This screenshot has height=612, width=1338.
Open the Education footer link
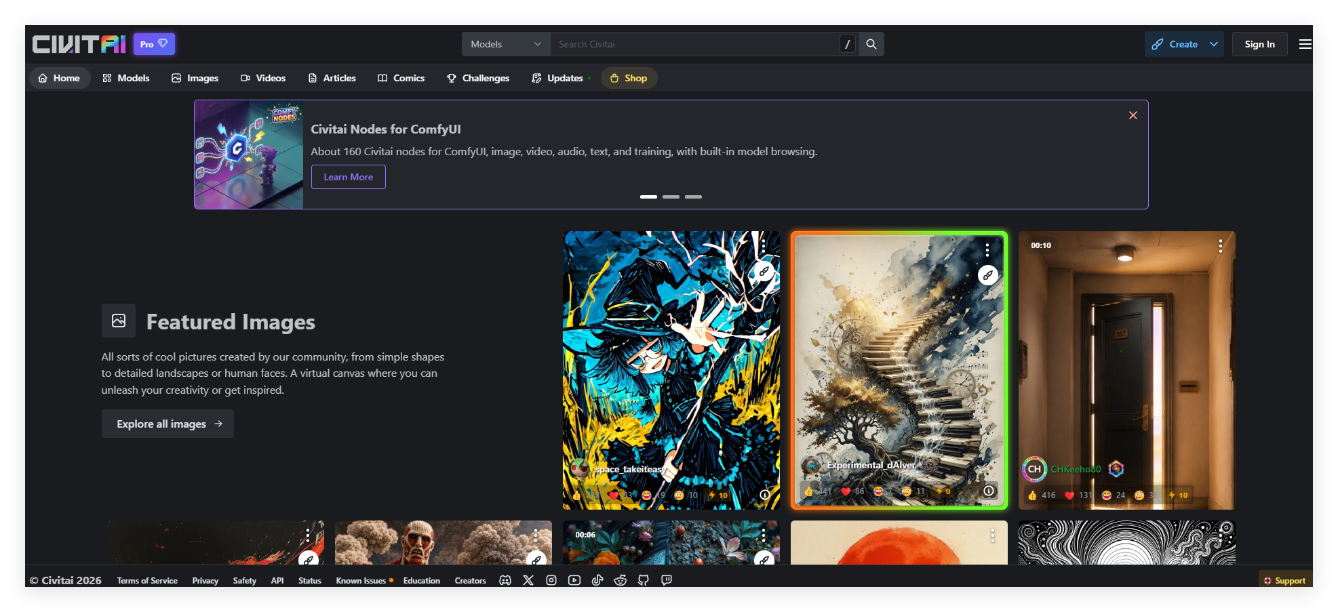pyautogui.click(x=422, y=581)
